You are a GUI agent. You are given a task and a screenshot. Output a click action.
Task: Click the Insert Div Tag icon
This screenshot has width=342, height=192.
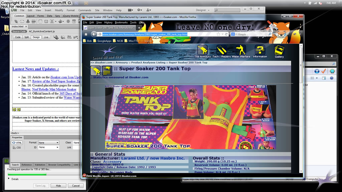(x=46, y=21)
